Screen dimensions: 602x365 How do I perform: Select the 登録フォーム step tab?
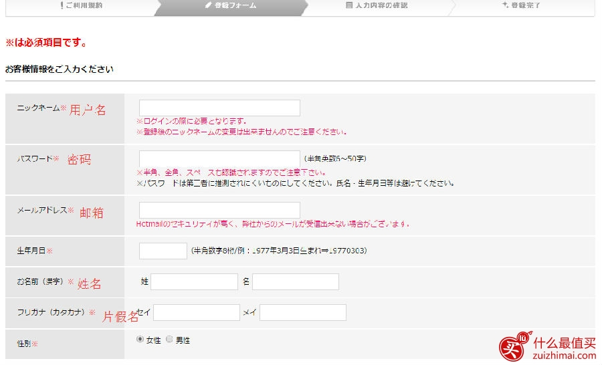click(x=230, y=7)
